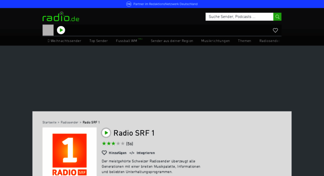Add Radio SRF 1 to favorites with the heart icon
This screenshot has width=324, height=176.
point(104,153)
